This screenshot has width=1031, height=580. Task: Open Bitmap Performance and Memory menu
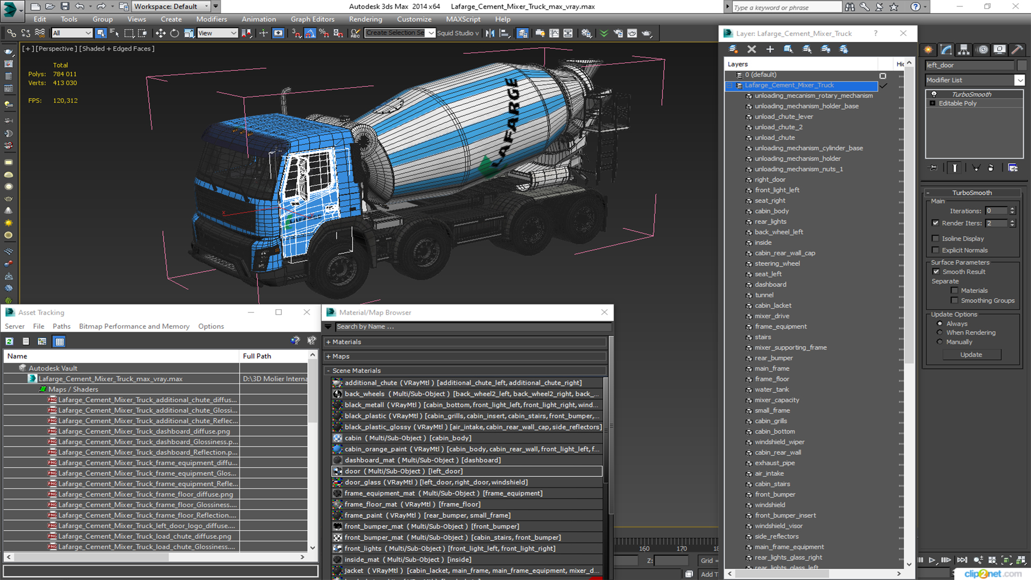pos(134,326)
